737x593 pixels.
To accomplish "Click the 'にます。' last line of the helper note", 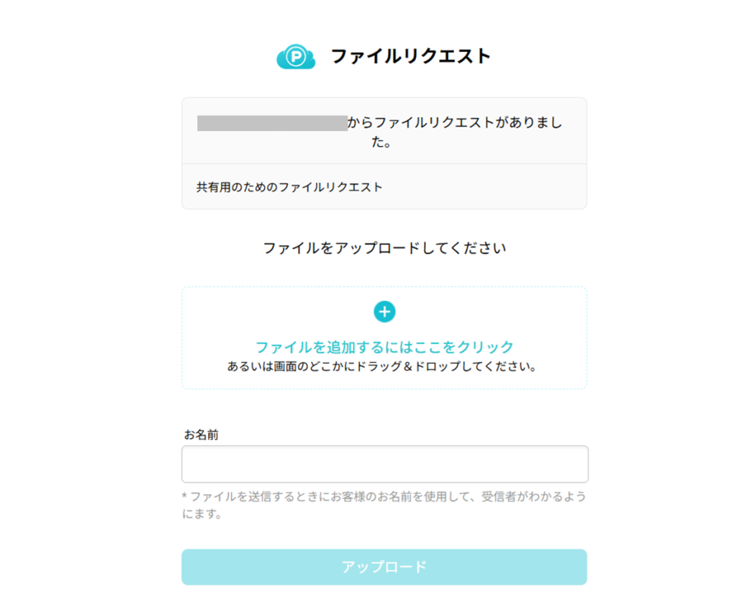I will coord(202,515).
